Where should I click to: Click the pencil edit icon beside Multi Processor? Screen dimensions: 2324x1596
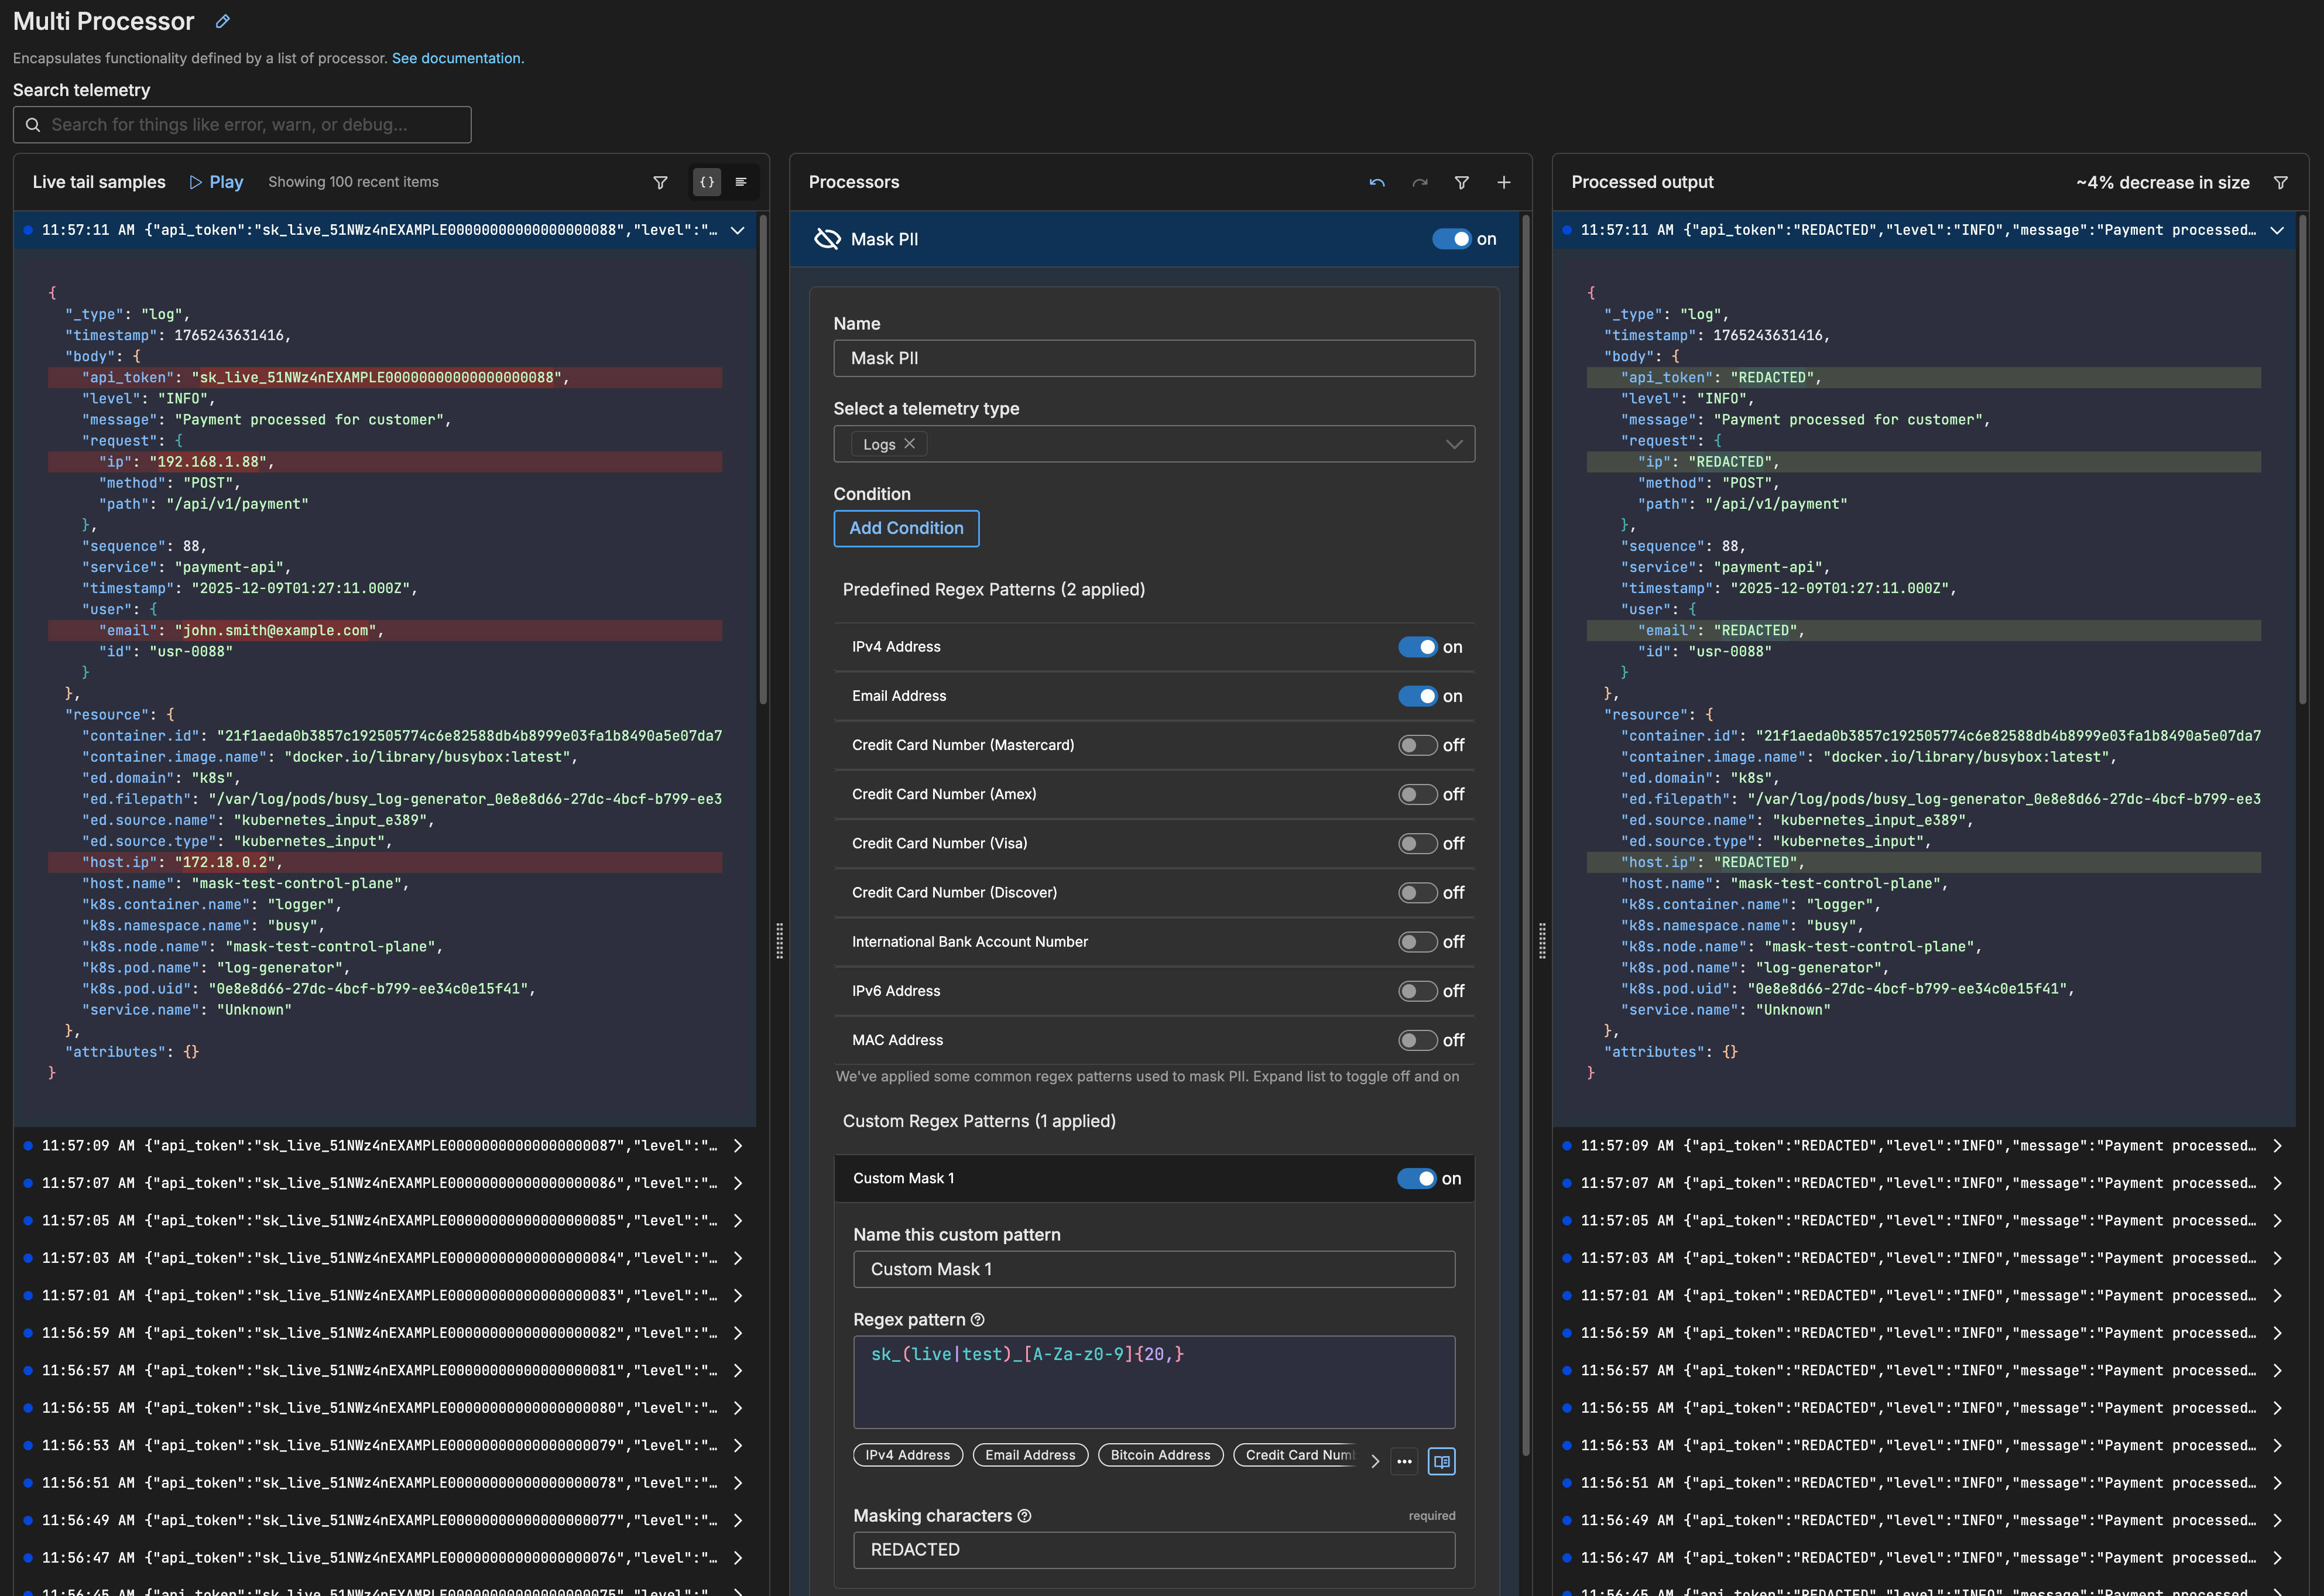point(223,21)
